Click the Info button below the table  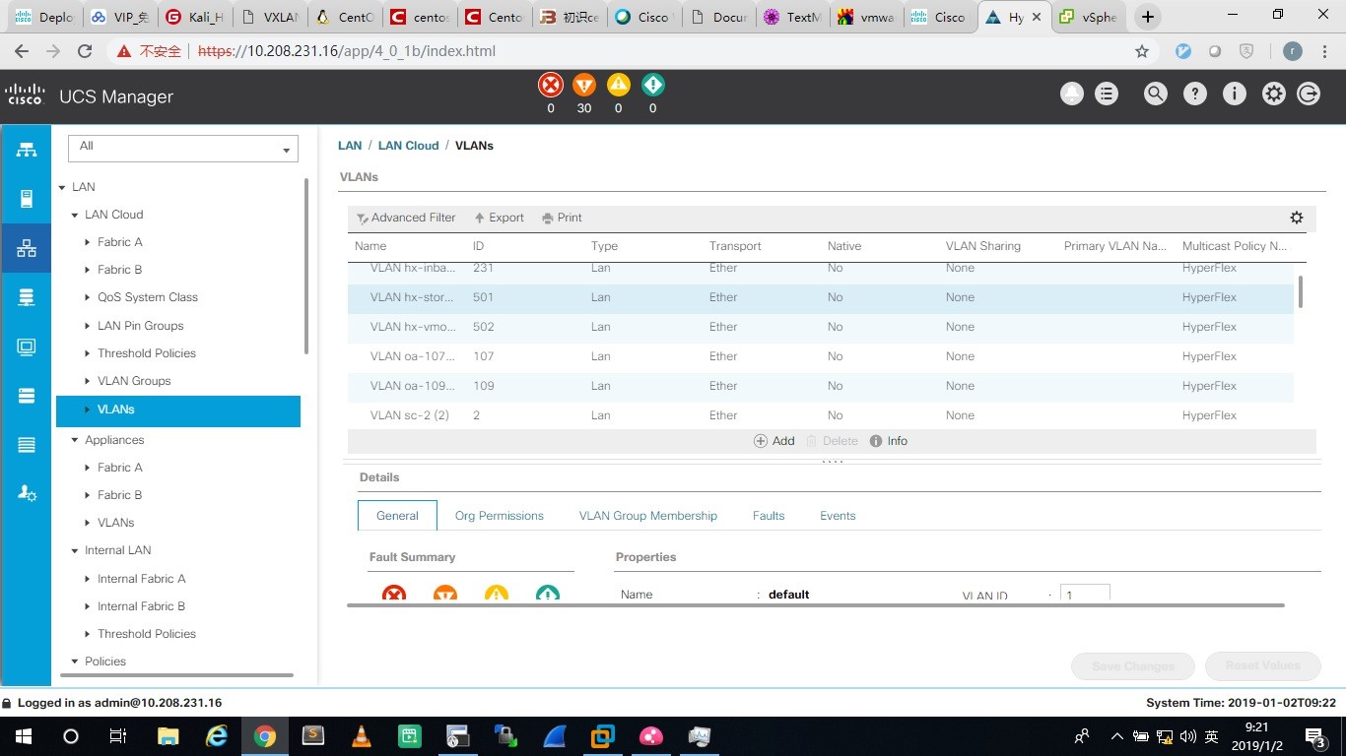[889, 441]
